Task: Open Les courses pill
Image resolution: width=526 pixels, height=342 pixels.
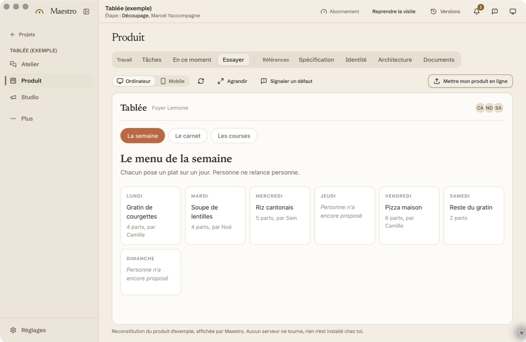Action: tap(234, 136)
